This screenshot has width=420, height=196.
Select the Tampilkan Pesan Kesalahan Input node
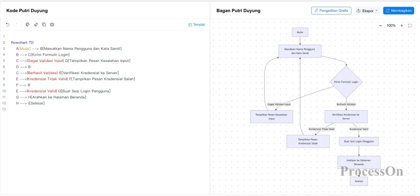click(272, 116)
